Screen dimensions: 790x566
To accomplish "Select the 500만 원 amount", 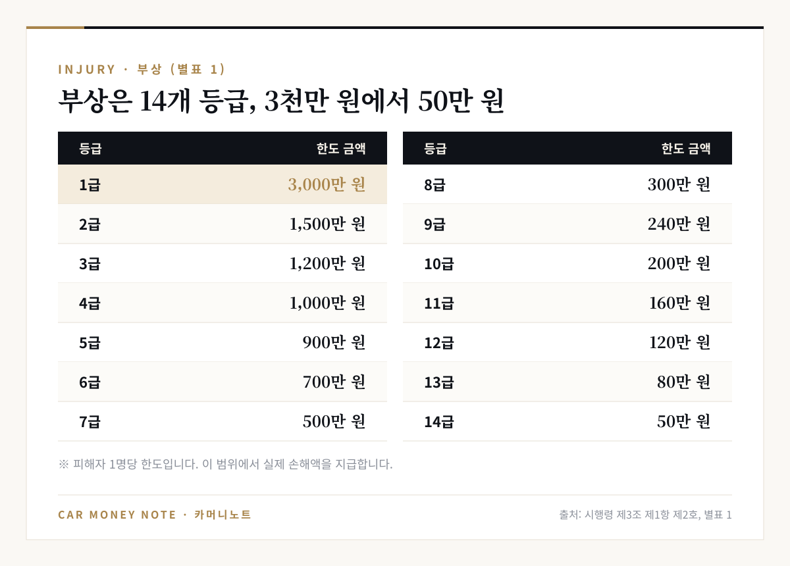I will (x=334, y=421).
